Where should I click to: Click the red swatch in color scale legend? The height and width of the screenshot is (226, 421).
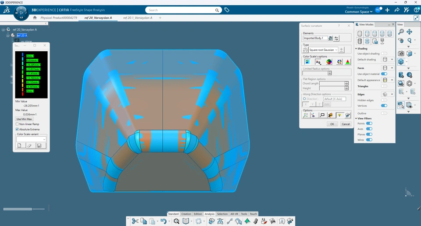(x=22, y=94)
